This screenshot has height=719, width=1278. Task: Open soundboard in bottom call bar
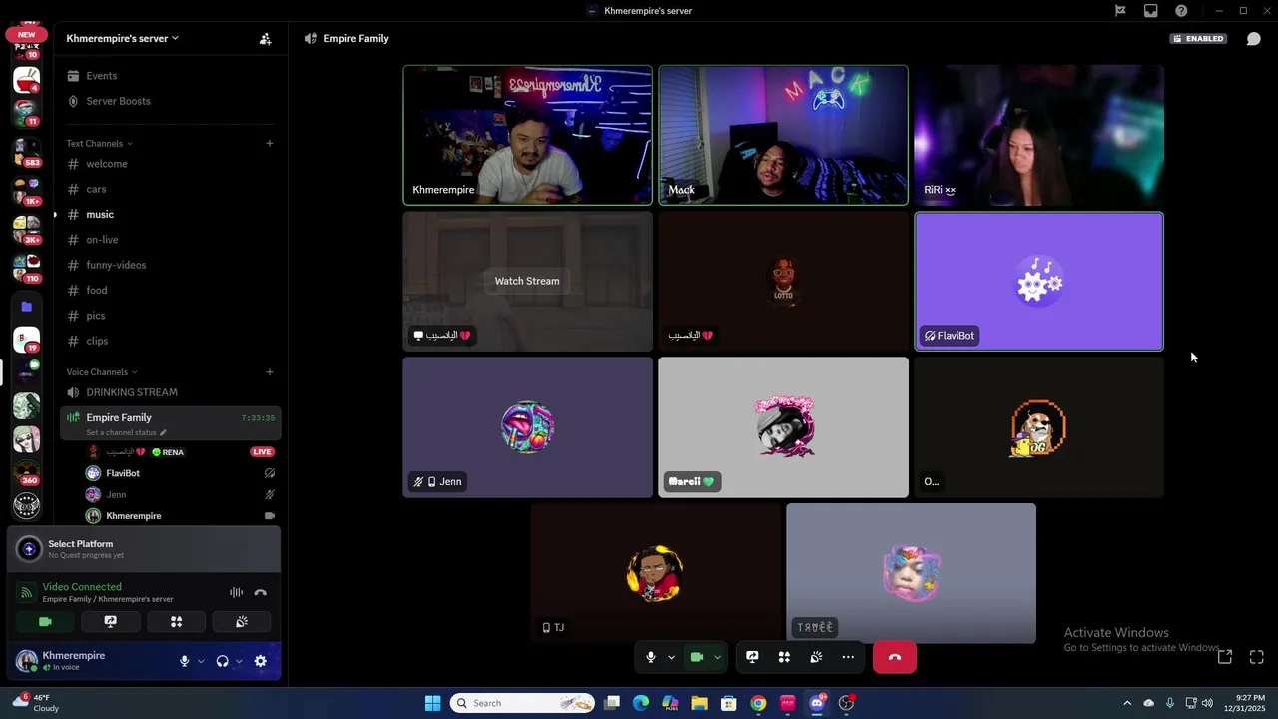[x=816, y=657]
